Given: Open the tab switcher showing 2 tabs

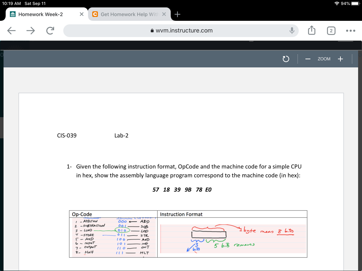Looking at the screenshot, I should point(331,31).
